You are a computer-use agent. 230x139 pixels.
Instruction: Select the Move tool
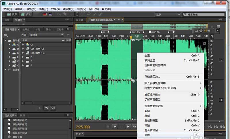[59, 14]
